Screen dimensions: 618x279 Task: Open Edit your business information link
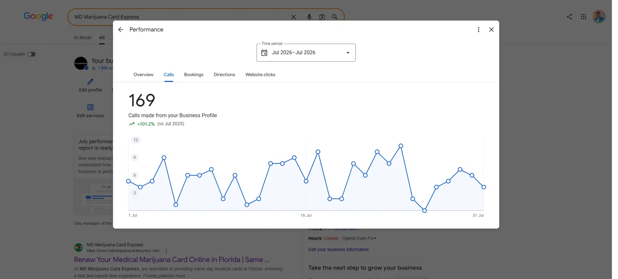pos(339,250)
